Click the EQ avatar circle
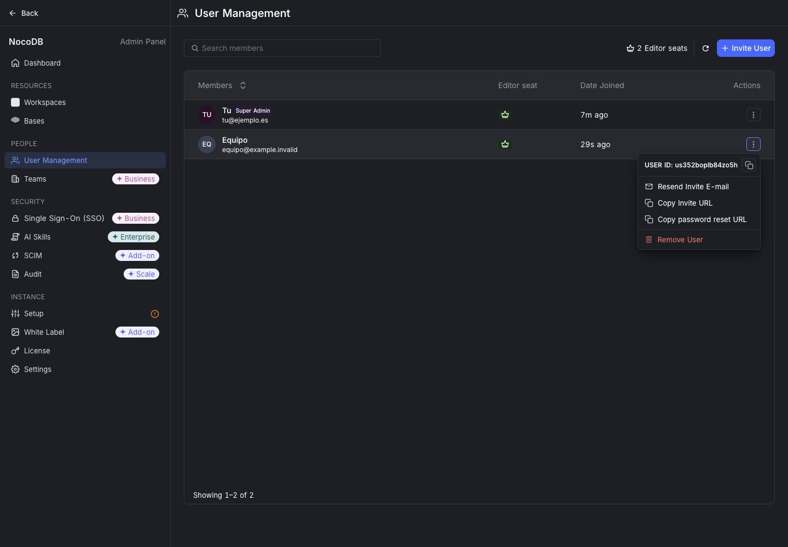Screen dimensions: 788x547 point(207,144)
